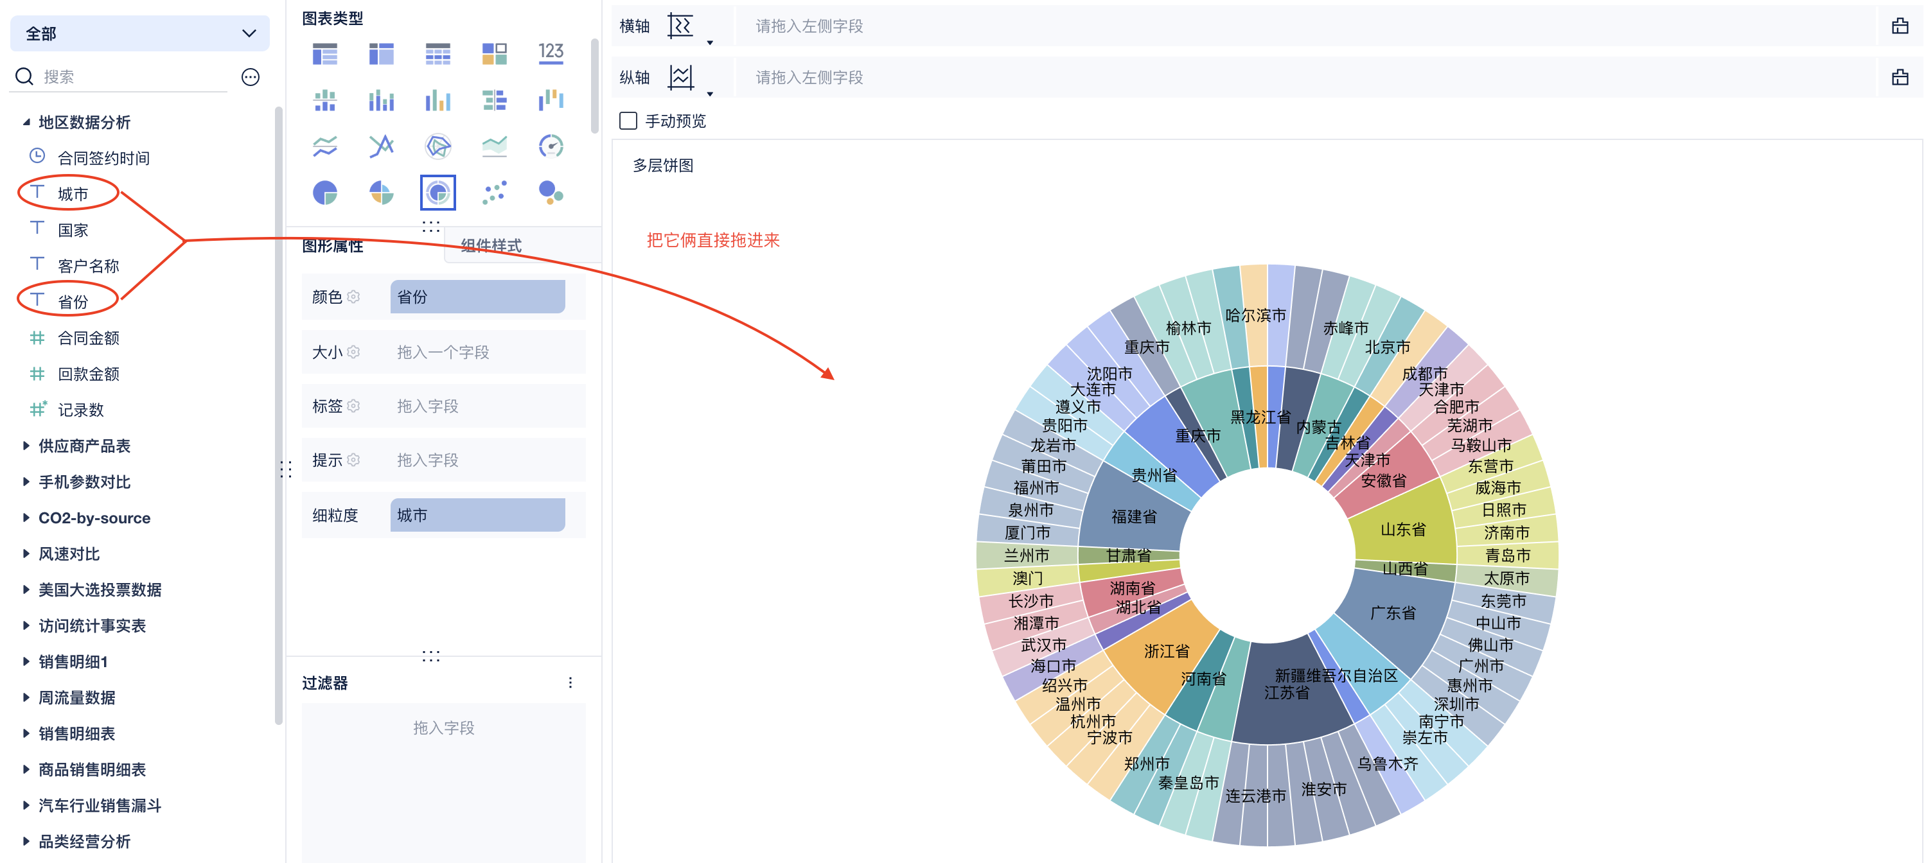Select the rose pie chart icon
Screen dimensions: 1926x863
pyautogui.click(x=382, y=193)
